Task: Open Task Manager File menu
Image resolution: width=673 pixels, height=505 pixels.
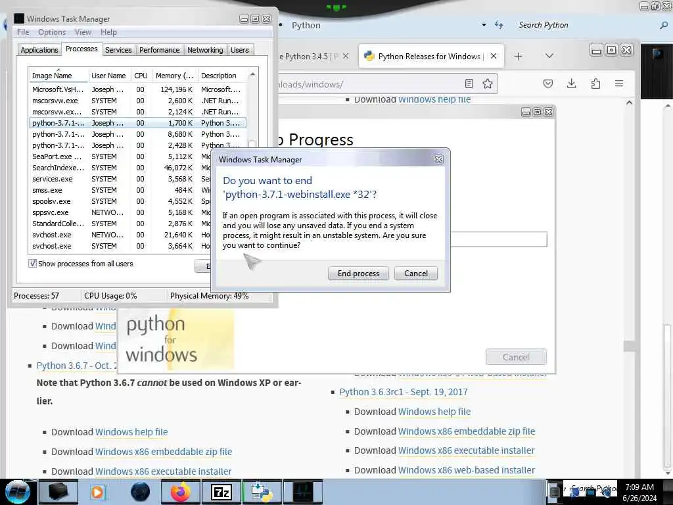Action: pyautogui.click(x=23, y=32)
